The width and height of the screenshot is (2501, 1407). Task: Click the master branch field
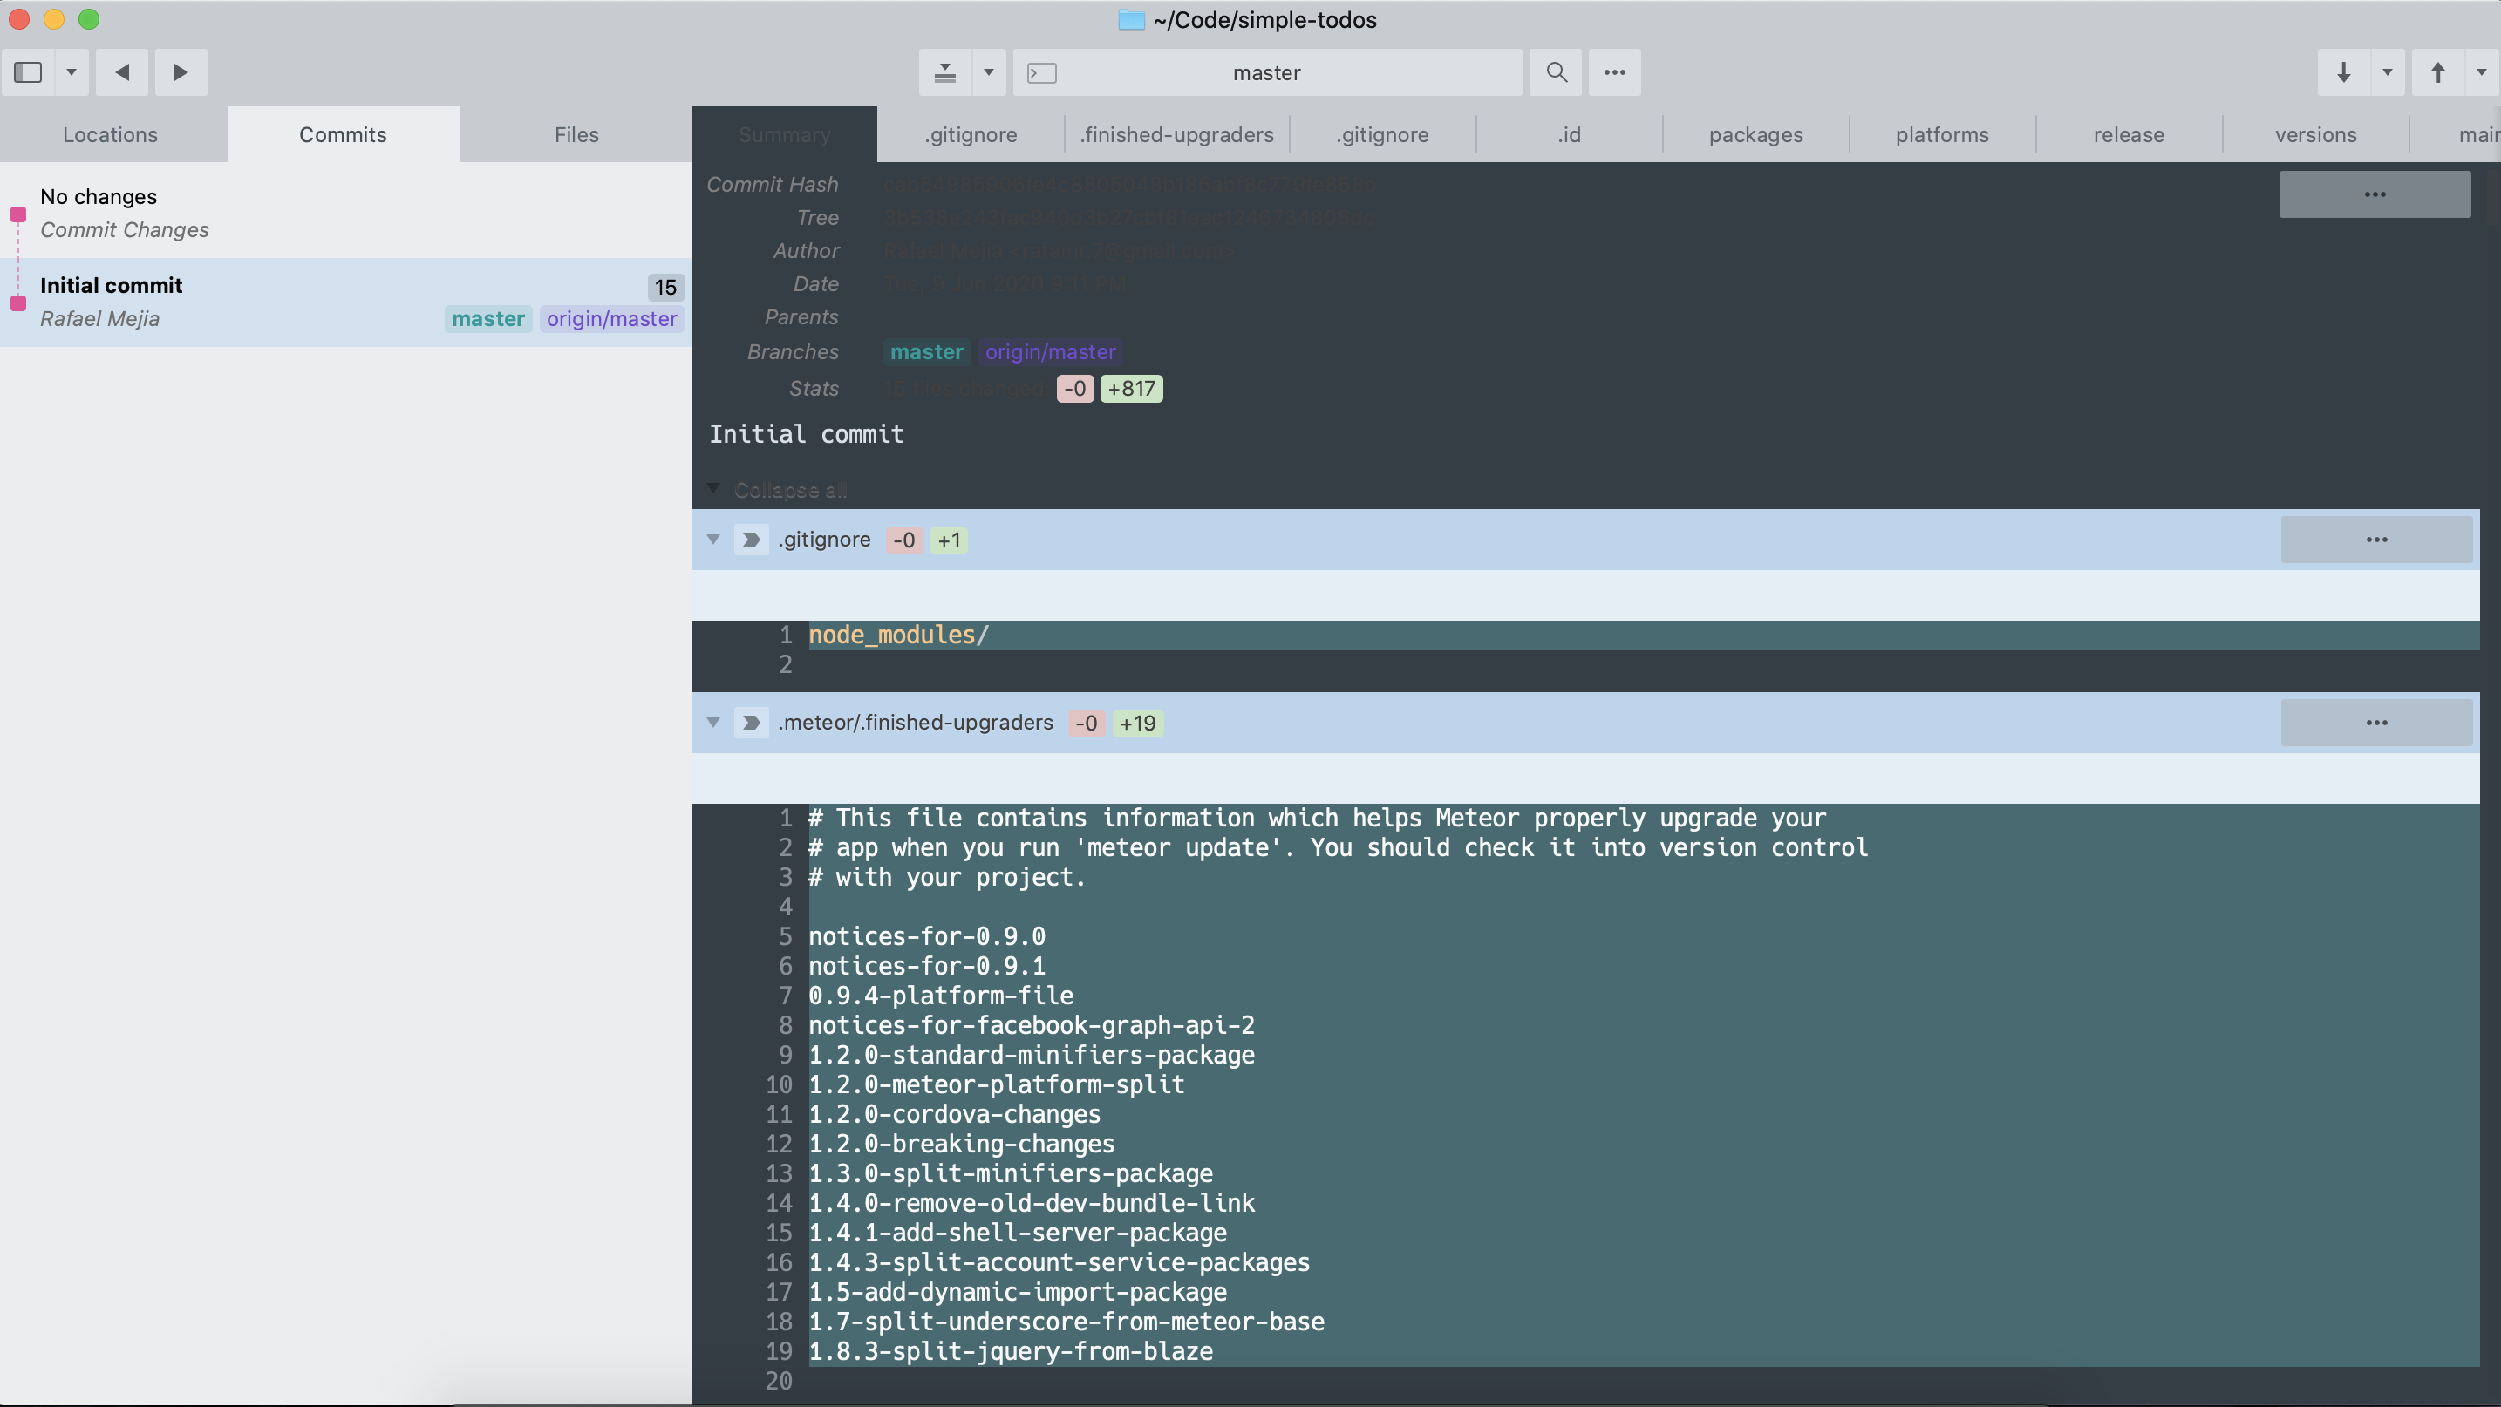point(1267,72)
